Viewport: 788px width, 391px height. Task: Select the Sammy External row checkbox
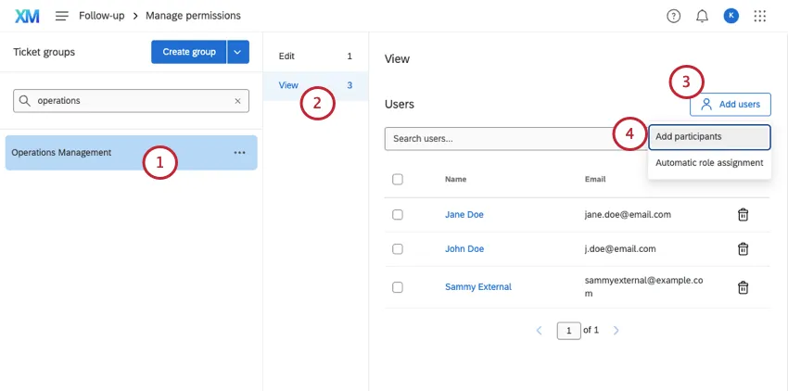pos(398,287)
